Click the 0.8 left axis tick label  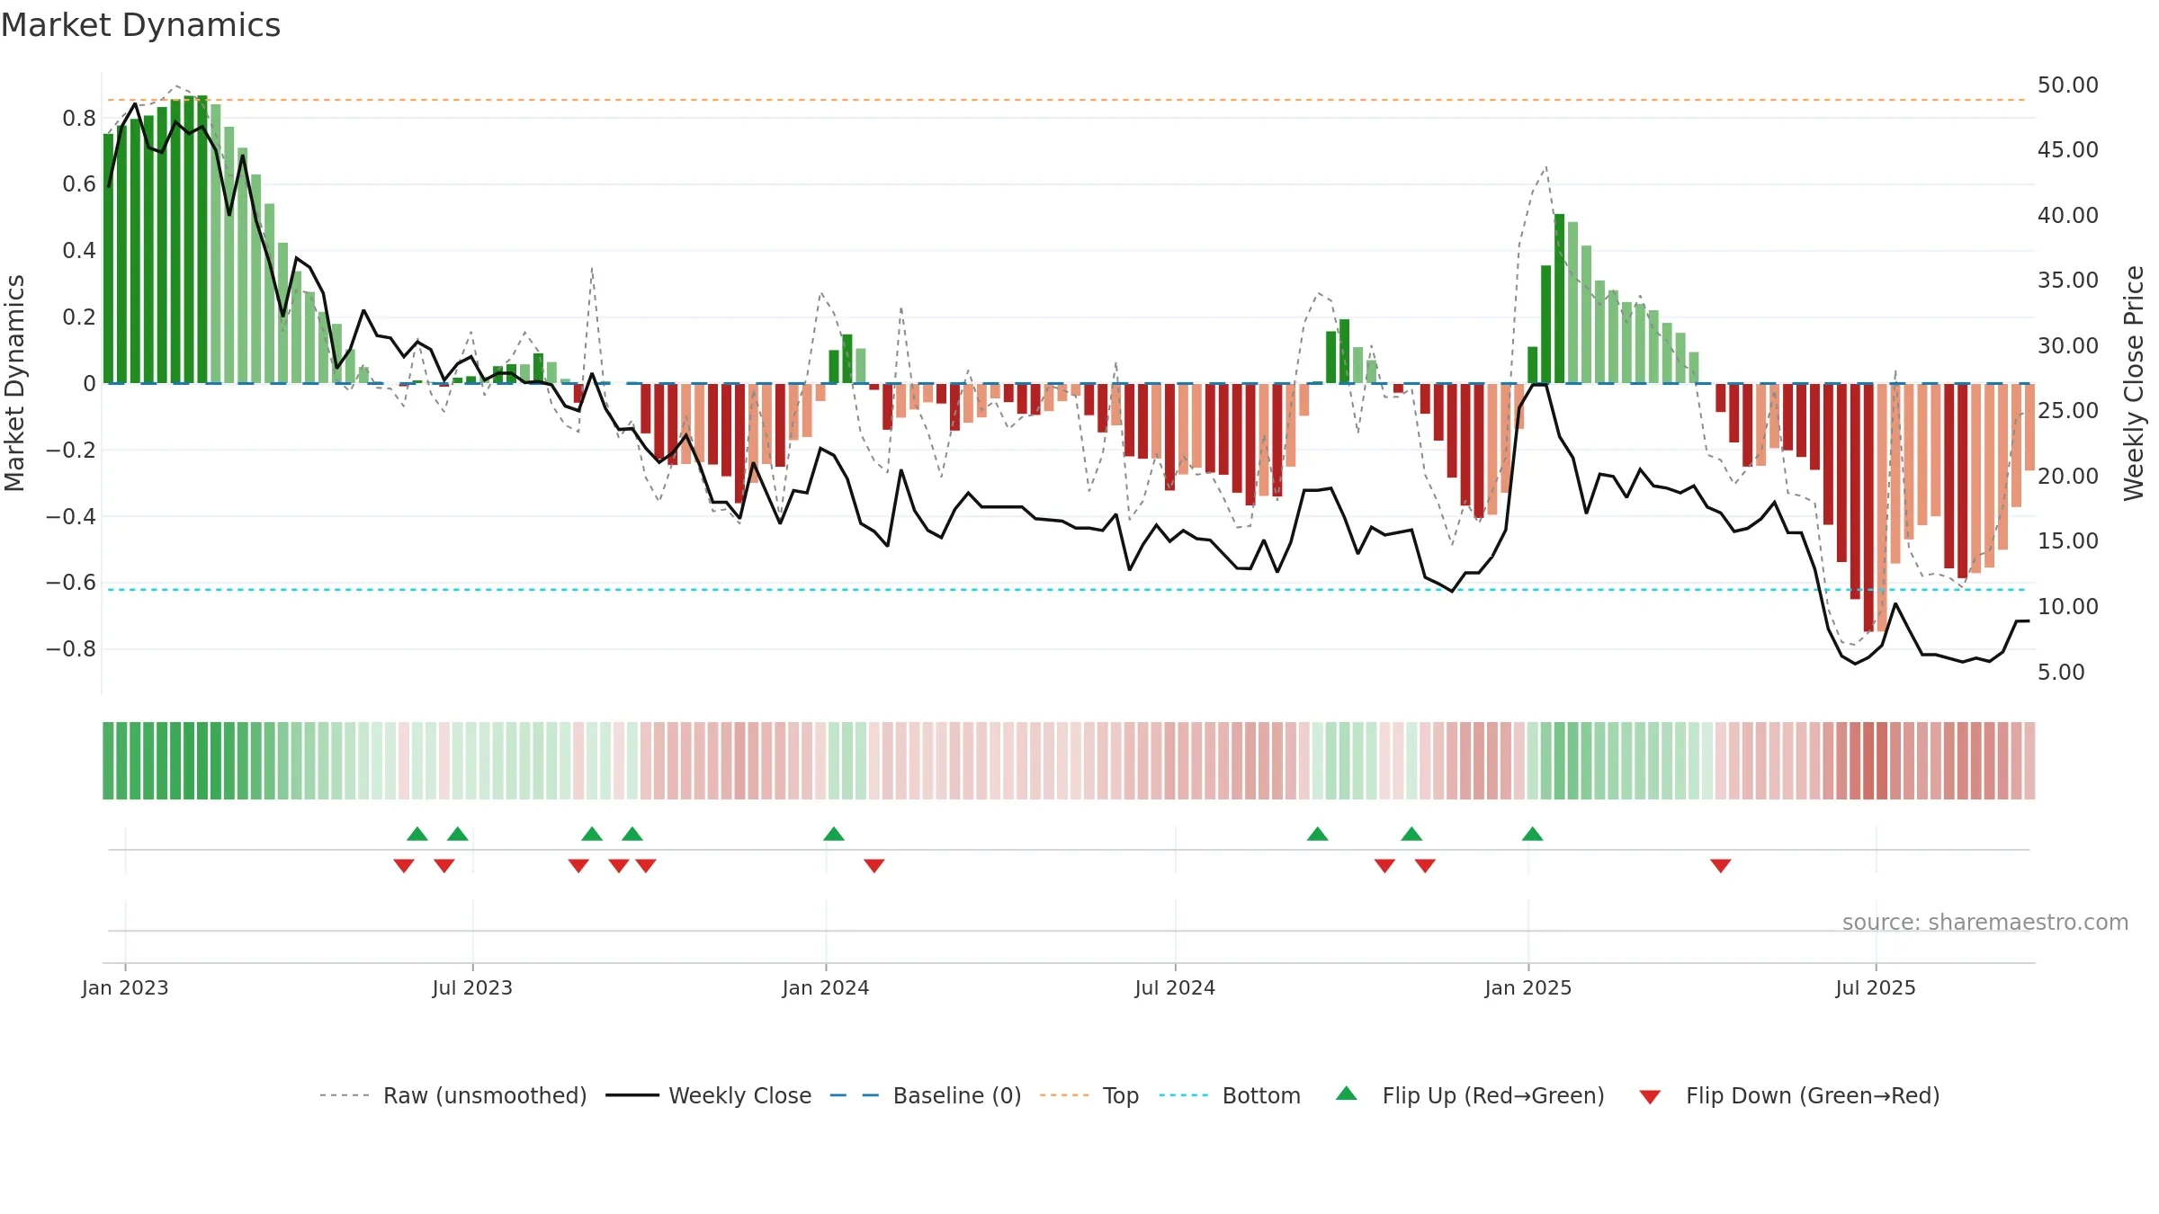[x=79, y=119]
